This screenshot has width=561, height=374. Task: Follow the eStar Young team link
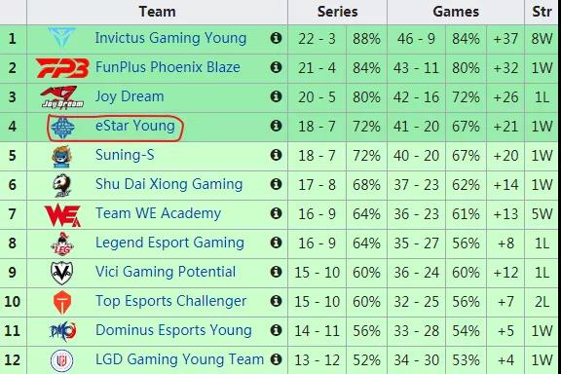click(134, 126)
